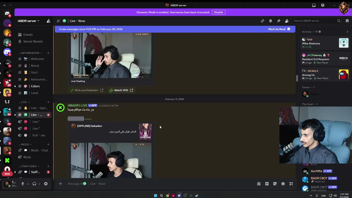
Task: Open the Inbox icon in title bar
Action: coord(314,5)
